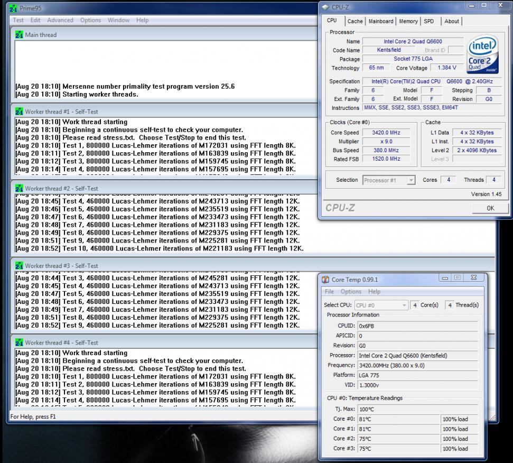Click the CPUID field 0x6FB

pos(418,326)
